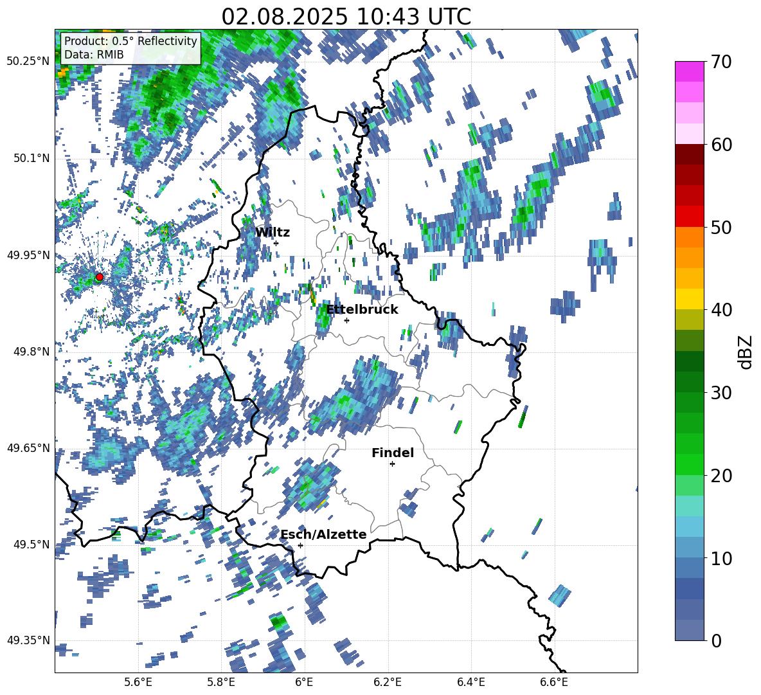Click the magenta top swatch of colorbar
This screenshot has width=761, height=695.
point(689,71)
